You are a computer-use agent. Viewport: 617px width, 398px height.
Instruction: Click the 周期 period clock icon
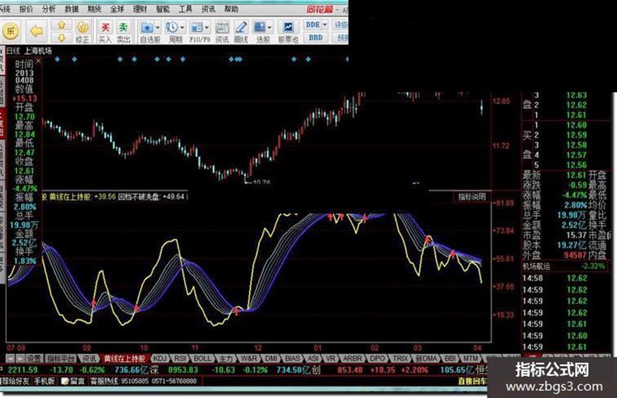tap(172, 27)
